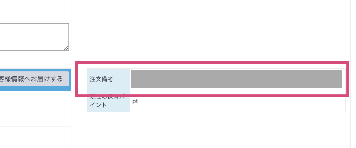The image size is (356, 148).
Task: Click gap between text box and blue bar
Action: 35,61
